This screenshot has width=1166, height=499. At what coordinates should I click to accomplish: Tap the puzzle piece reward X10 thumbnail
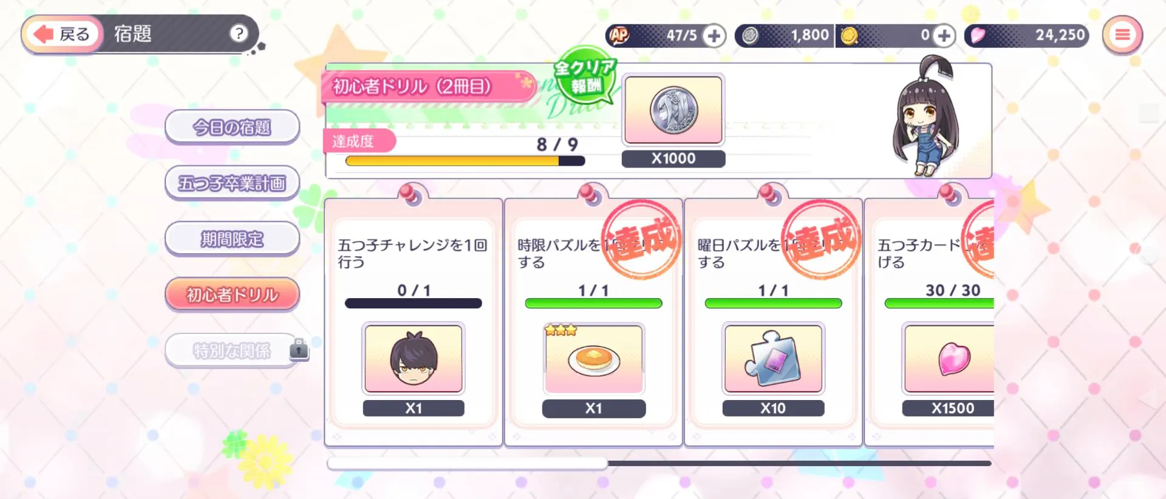773,359
